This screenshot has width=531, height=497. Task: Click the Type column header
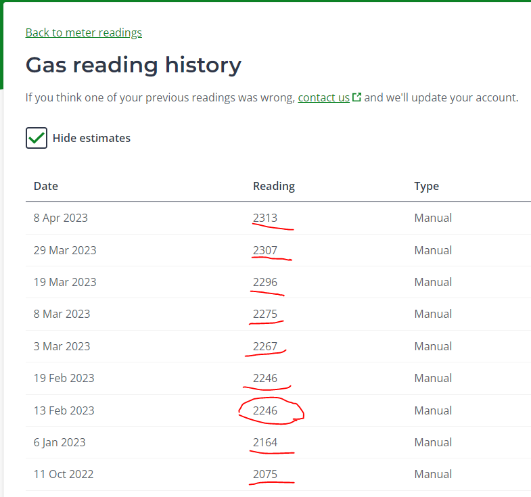coord(426,186)
